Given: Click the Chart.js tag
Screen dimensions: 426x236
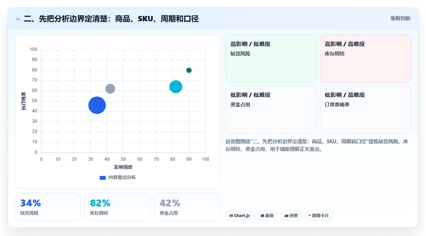Looking at the screenshot, I should click(x=240, y=215).
